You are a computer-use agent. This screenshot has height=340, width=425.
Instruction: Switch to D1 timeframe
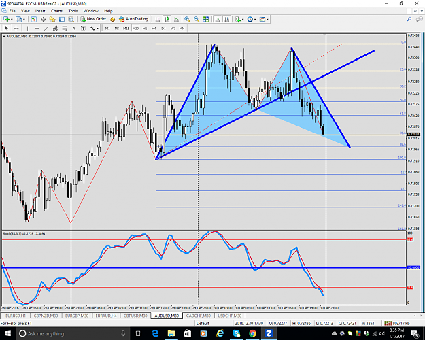[x=163, y=28]
